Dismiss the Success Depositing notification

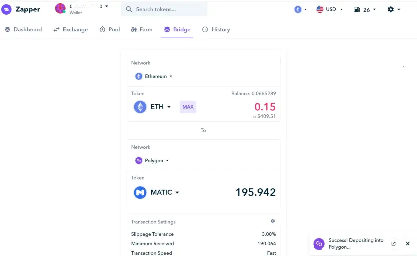[408, 244]
